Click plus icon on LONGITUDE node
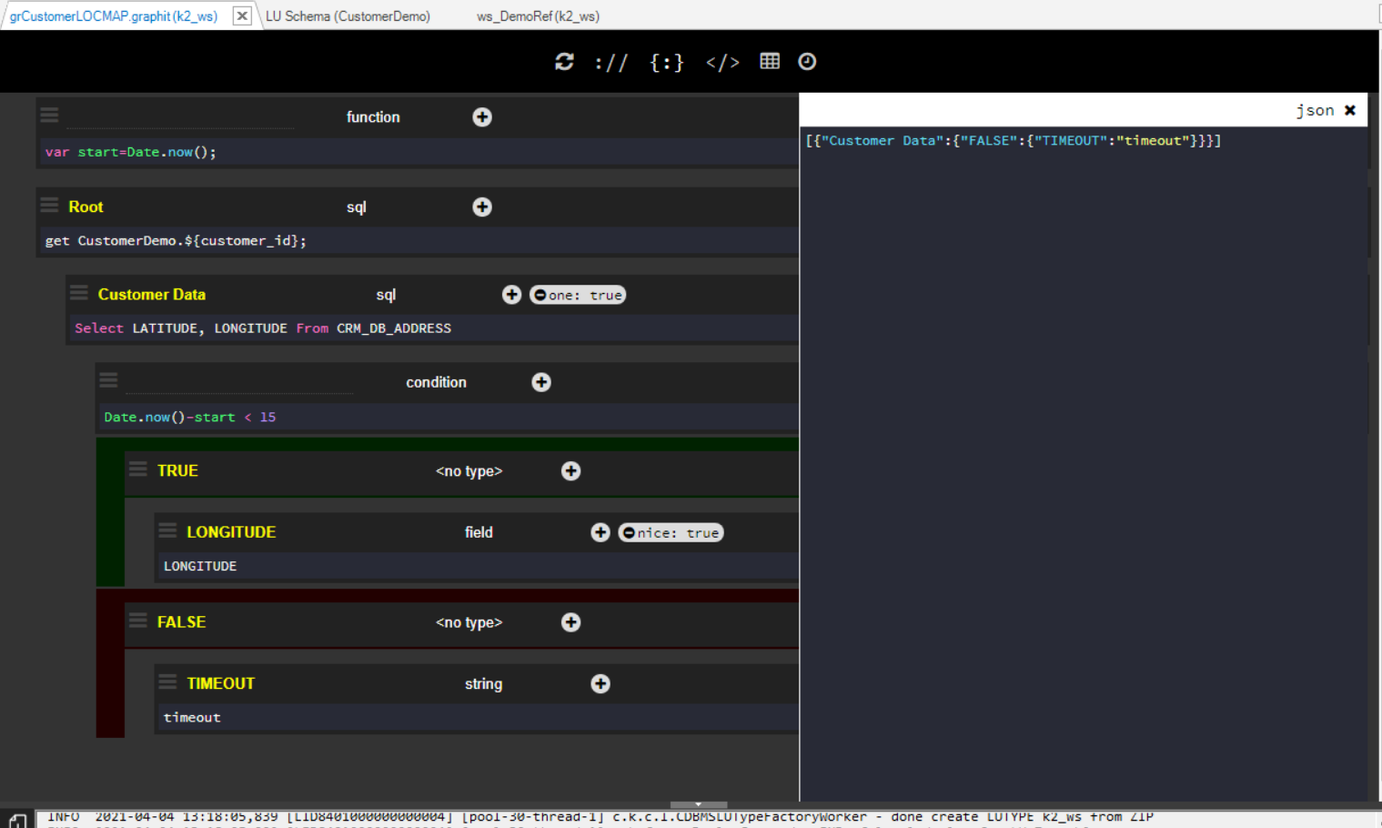 (600, 532)
